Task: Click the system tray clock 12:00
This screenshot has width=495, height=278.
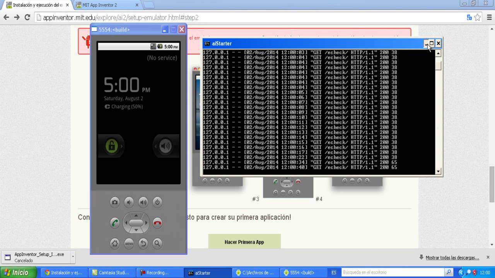Action: pyautogui.click(x=486, y=273)
